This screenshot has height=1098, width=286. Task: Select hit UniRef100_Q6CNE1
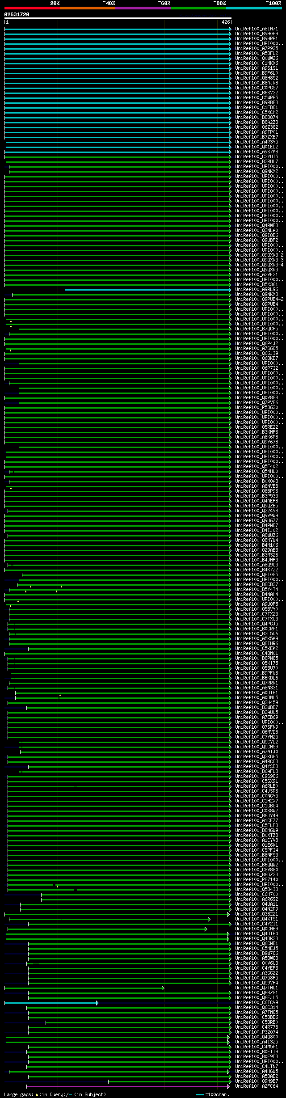[257, 944]
